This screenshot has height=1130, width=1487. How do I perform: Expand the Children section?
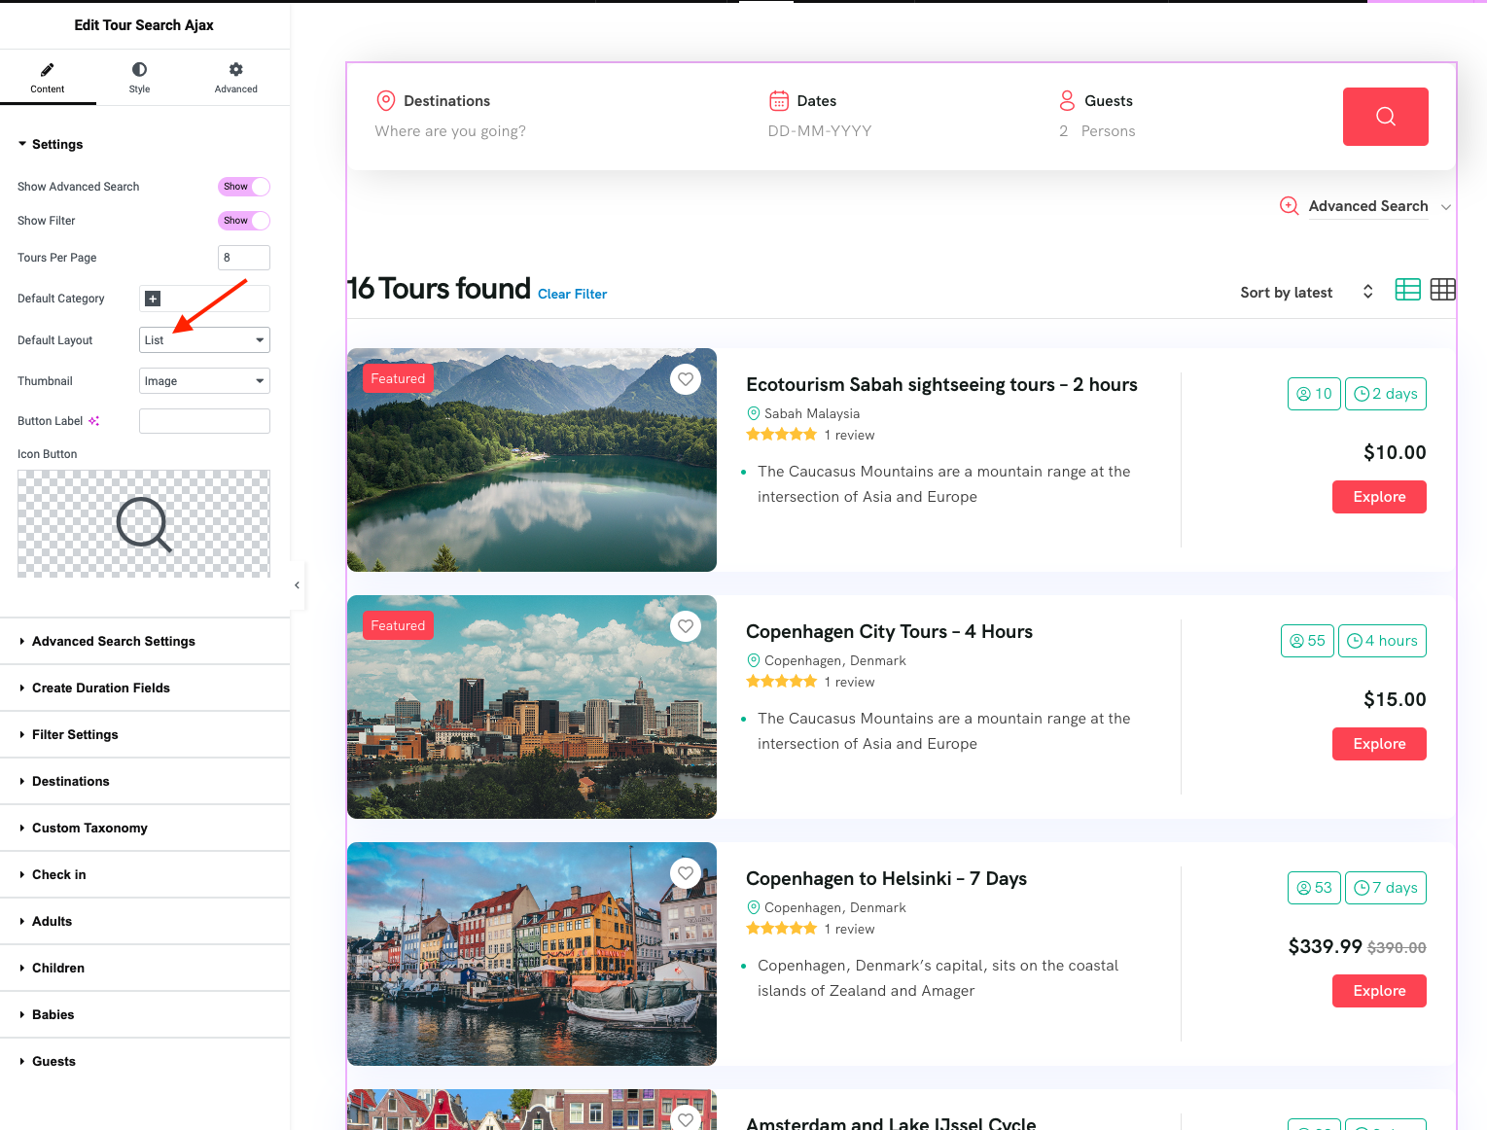145,968
